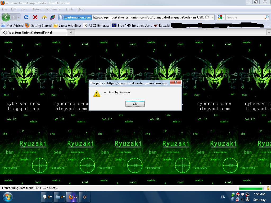The height and width of the screenshot is (203, 271).
Task: Open the ASCII Generator bookmark
Action: click(x=97, y=26)
